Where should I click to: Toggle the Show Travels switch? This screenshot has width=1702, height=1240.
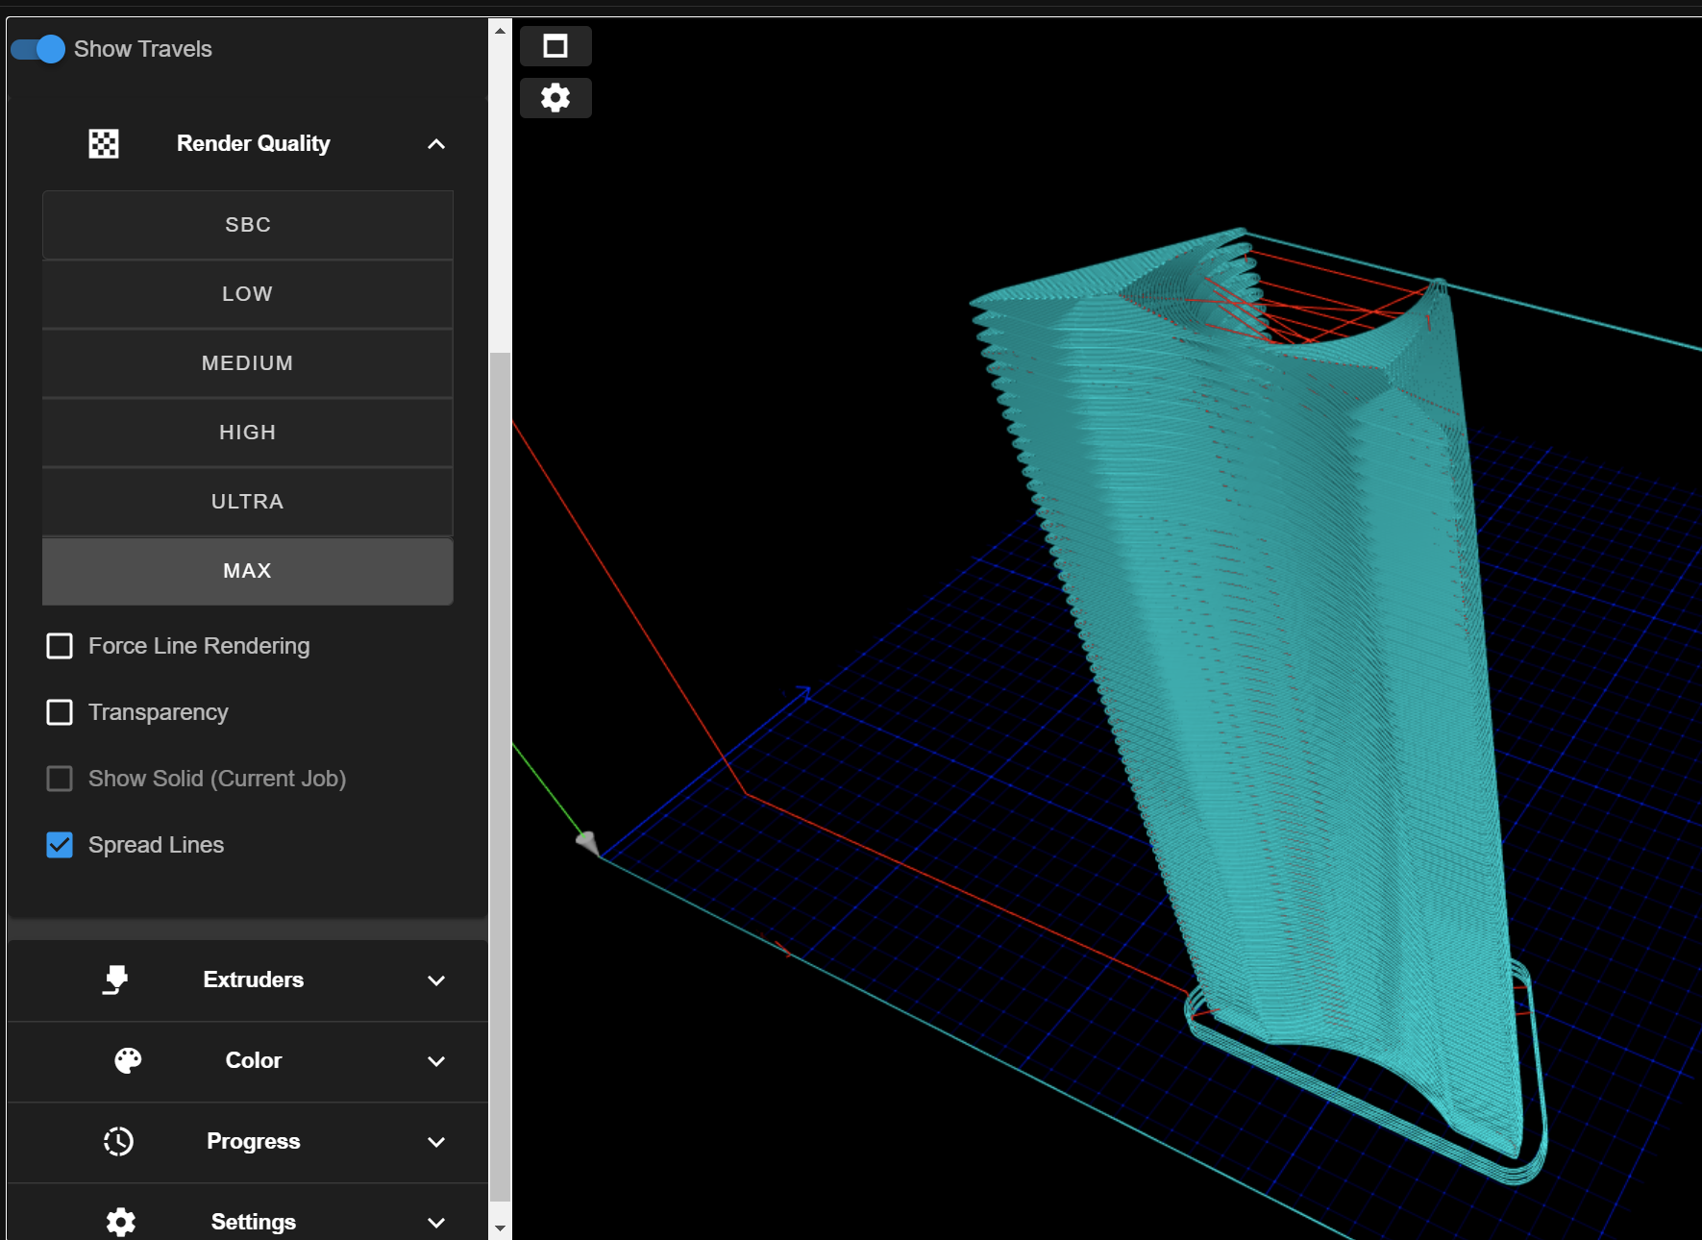pos(38,49)
